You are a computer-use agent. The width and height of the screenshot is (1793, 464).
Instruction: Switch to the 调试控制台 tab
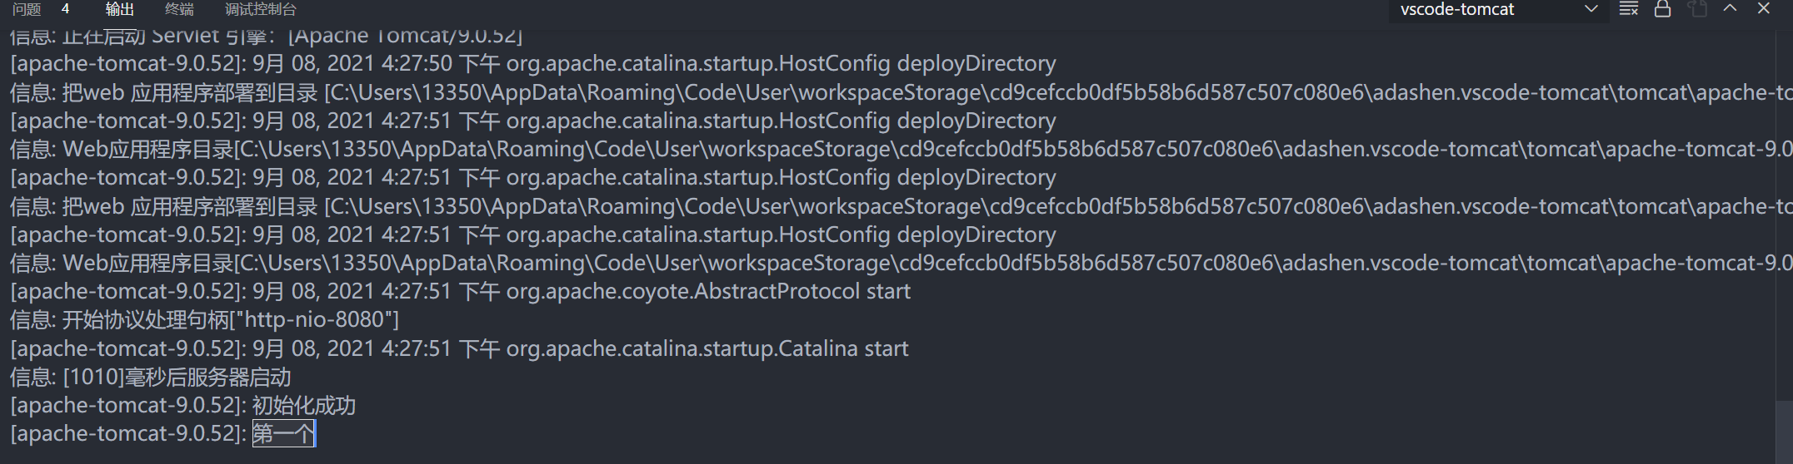point(260,9)
